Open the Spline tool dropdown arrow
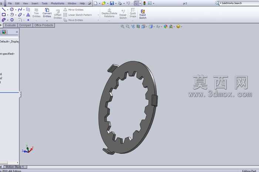The height and width of the screenshot is (172, 259). tap(24, 10)
